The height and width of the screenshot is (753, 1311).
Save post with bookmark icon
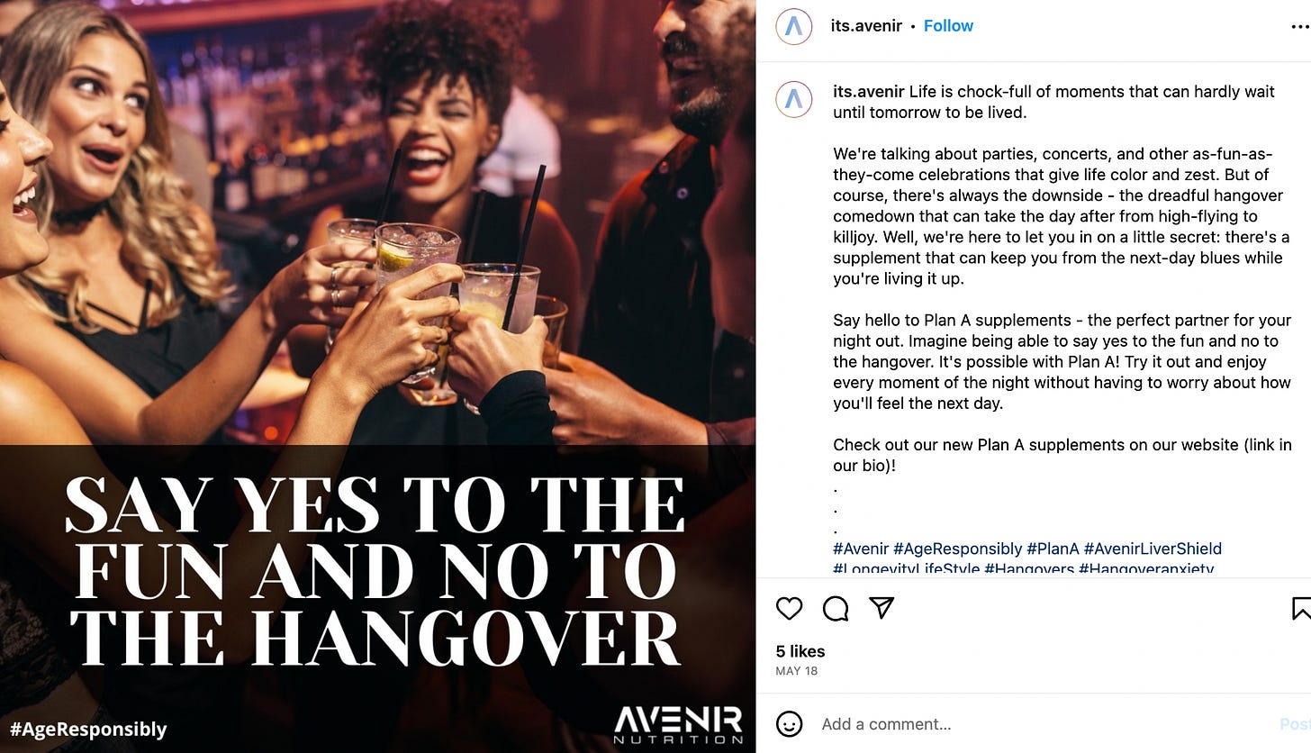[1301, 609]
